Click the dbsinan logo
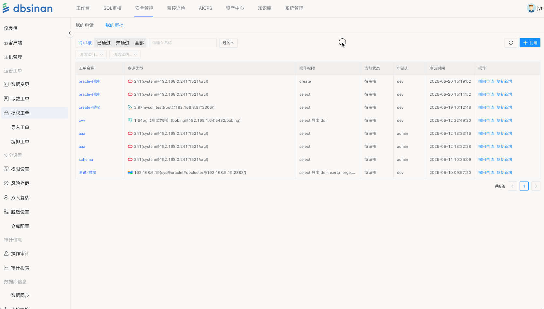This screenshot has height=309, width=544. 28,8
